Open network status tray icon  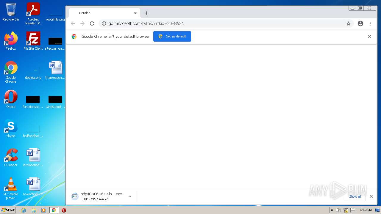click(346, 210)
